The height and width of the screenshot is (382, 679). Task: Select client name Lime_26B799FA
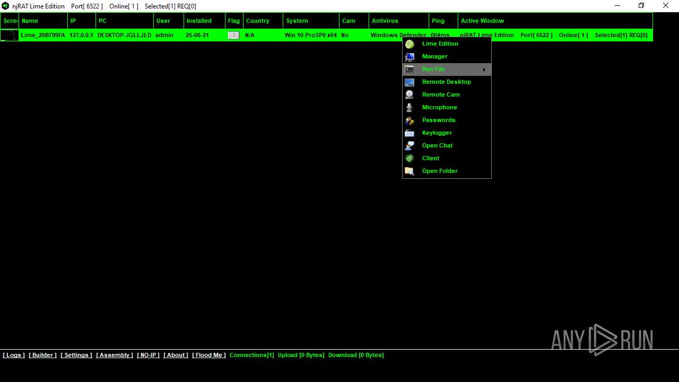[43, 35]
